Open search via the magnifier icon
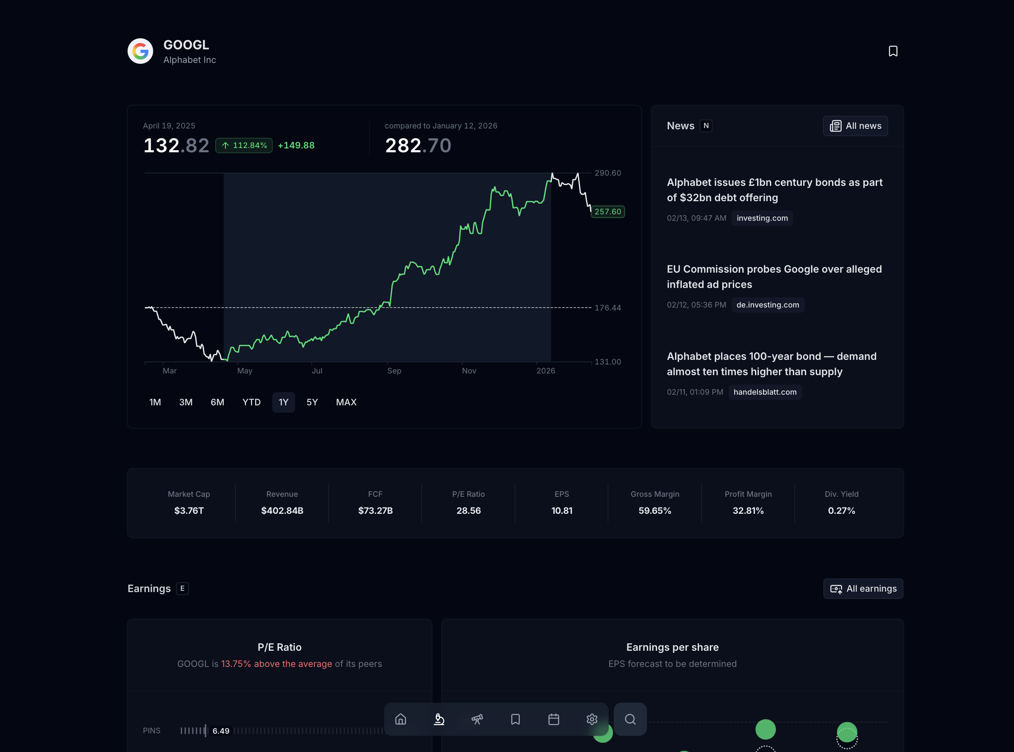Image resolution: width=1014 pixels, height=752 pixels. coord(630,719)
